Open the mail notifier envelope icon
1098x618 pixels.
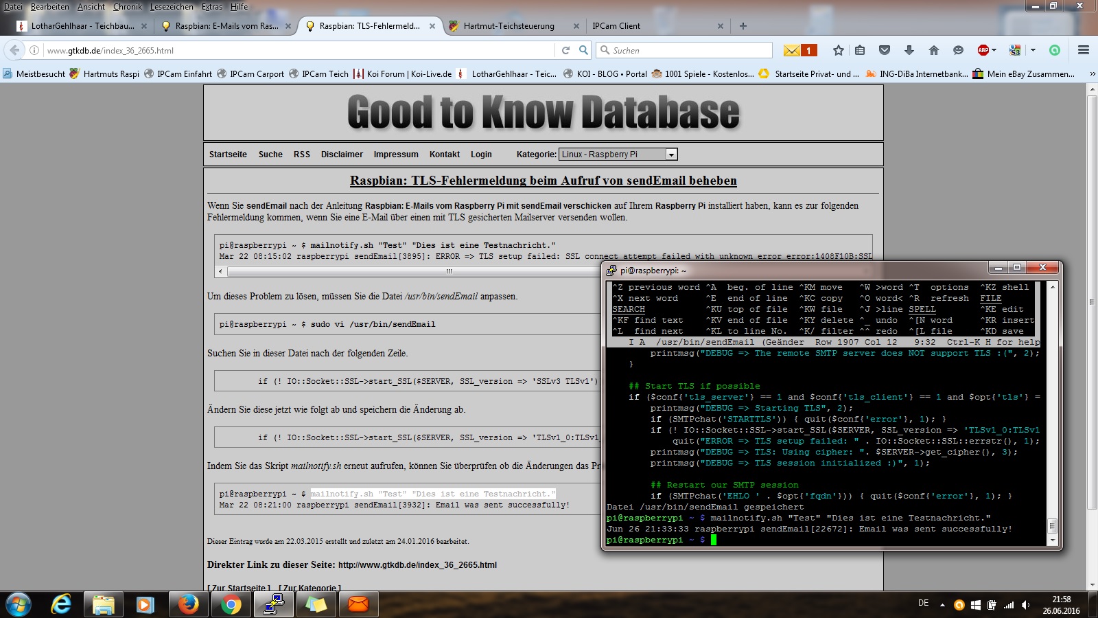[x=792, y=50]
